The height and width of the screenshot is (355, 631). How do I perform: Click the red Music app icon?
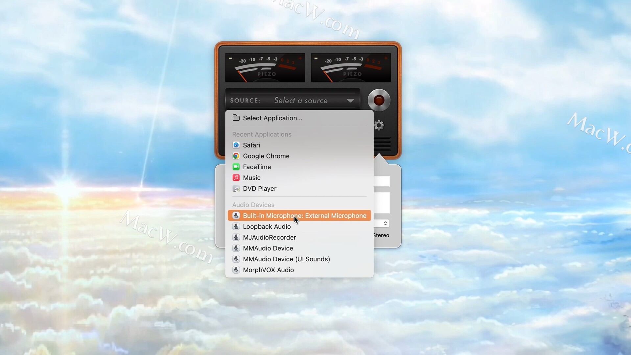pos(236,177)
